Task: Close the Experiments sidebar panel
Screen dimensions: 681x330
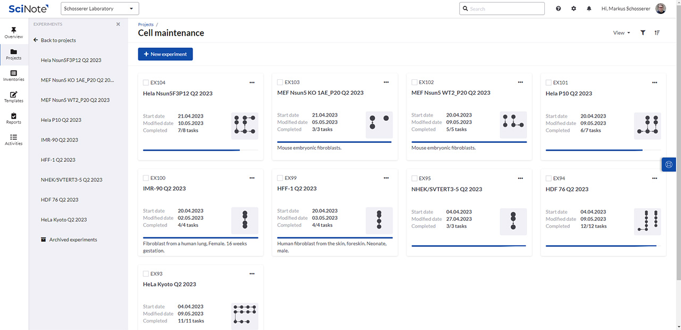Action: click(118, 24)
